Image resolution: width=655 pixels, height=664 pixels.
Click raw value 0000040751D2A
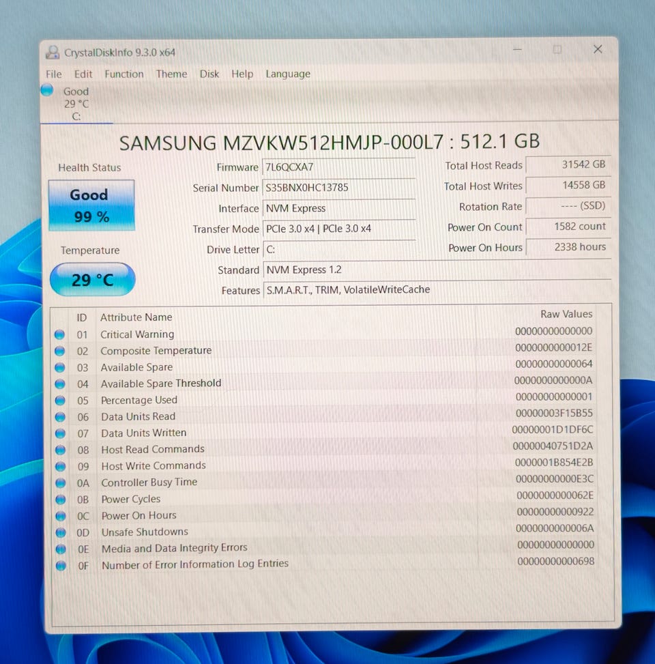point(553,446)
